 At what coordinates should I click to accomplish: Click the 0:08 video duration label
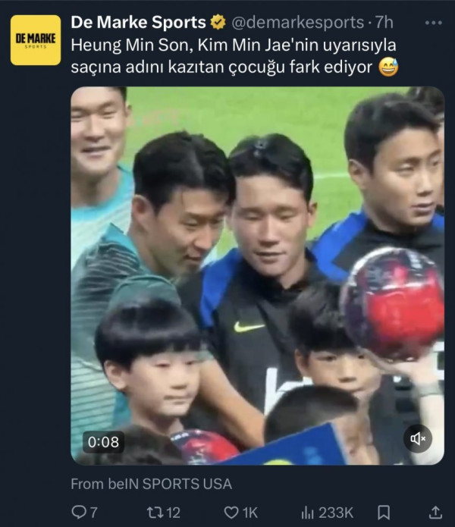coord(103,442)
